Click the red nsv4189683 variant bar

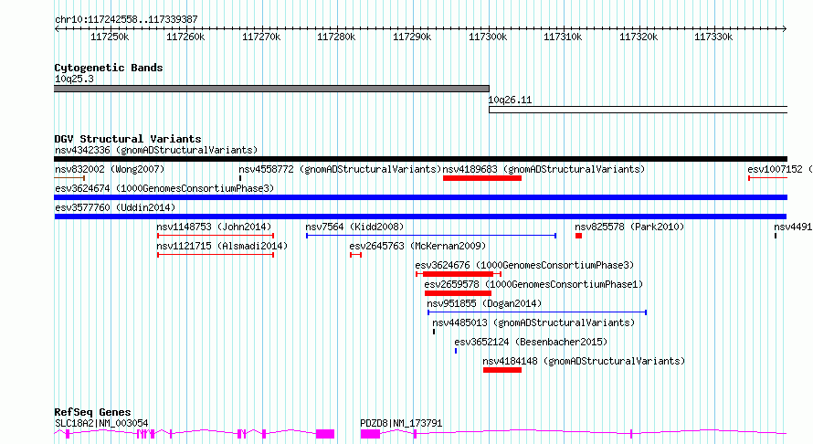[x=482, y=178]
